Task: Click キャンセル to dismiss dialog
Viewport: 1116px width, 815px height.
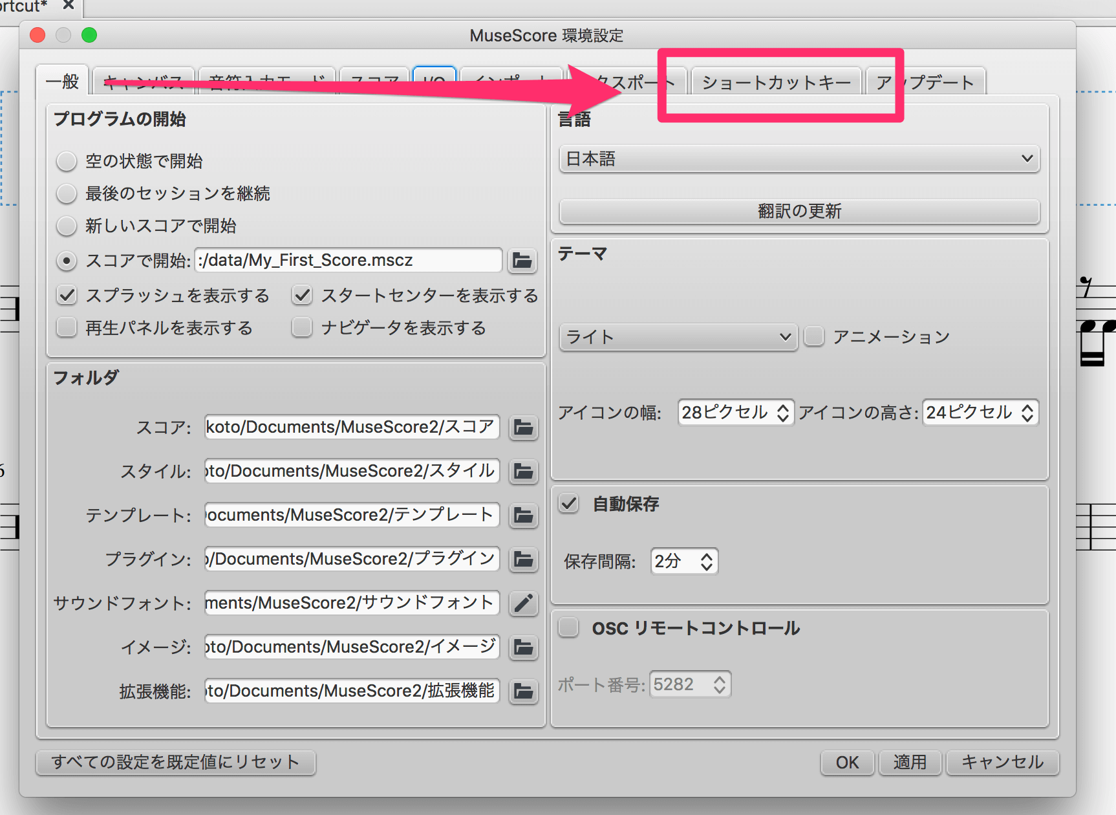Action: pyautogui.click(x=1002, y=763)
